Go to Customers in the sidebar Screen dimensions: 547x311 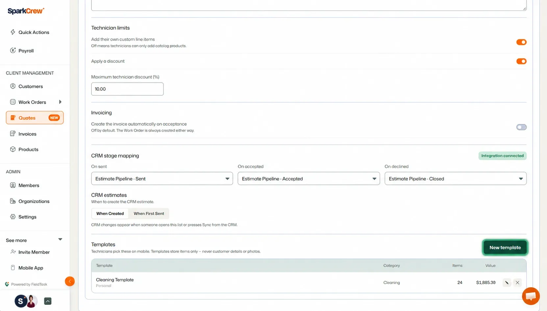pyautogui.click(x=31, y=86)
